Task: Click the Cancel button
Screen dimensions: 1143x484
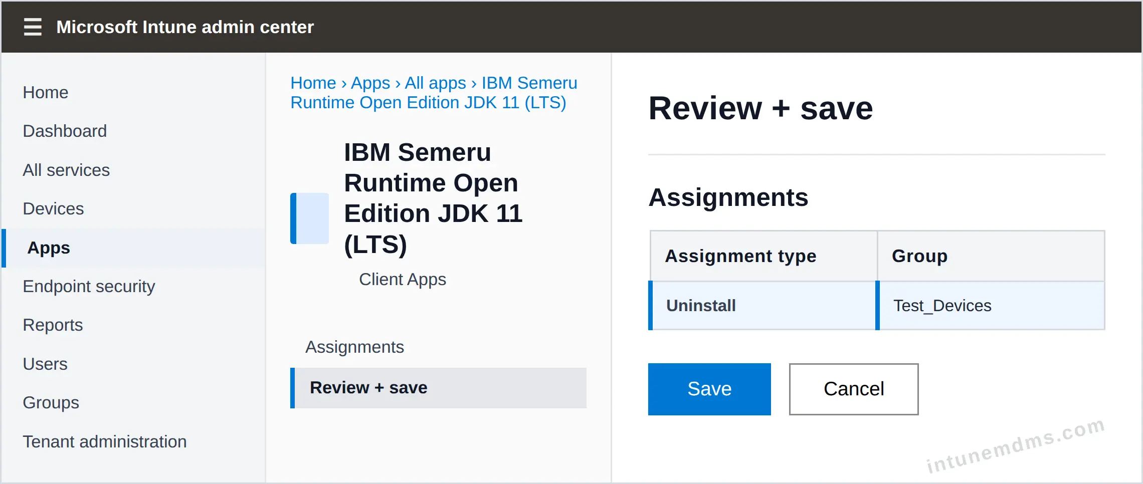Action: (854, 389)
